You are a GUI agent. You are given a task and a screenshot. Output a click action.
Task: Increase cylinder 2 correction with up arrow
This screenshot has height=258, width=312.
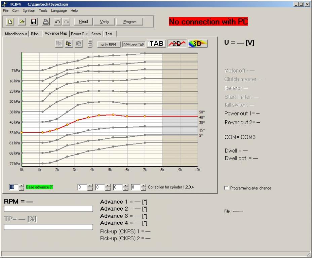(108, 185)
